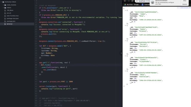This screenshot has height=107, width=191.
Task: Click the env.sh file icon
Action: point(5,13)
